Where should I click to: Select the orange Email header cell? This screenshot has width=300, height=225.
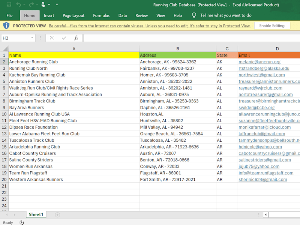point(269,55)
